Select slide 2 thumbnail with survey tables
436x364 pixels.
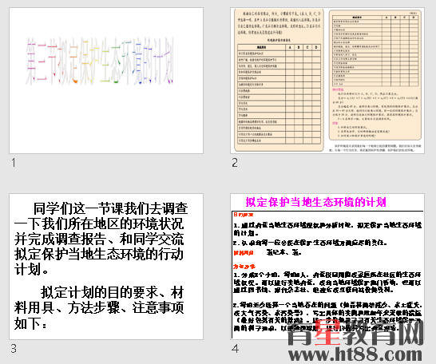point(327,81)
